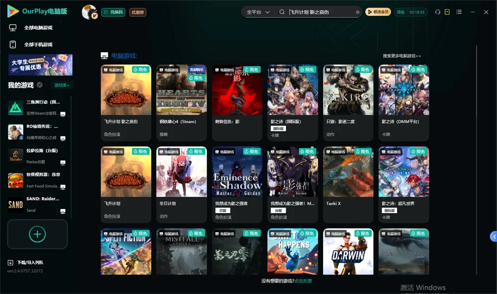Screen dimensions: 497x294
Task: Select SAND: Raider in my games list
Action: point(37,205)
